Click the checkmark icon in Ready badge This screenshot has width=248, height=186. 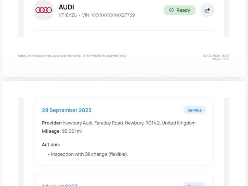pos(172,10)
